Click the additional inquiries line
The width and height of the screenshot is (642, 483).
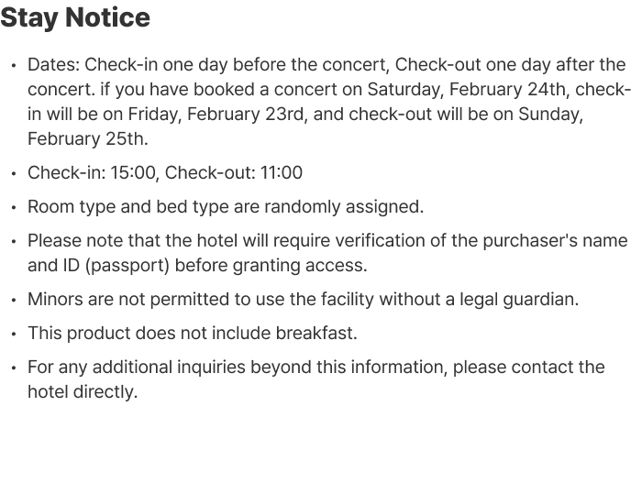point(315,368)
